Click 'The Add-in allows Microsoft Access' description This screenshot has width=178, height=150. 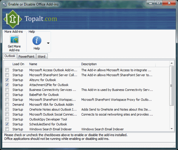(x=116, y=70)
